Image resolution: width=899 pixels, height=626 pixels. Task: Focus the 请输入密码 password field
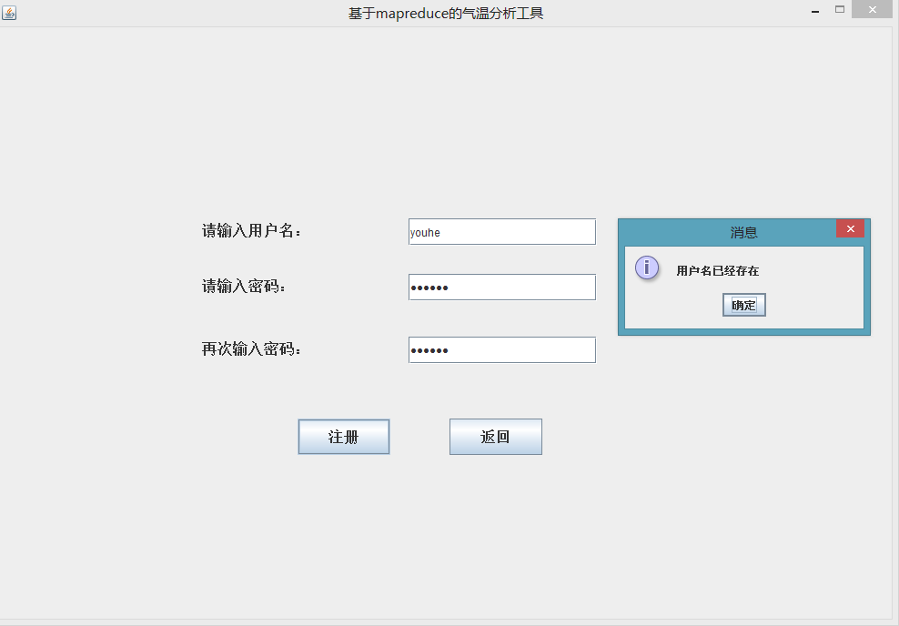502,288
